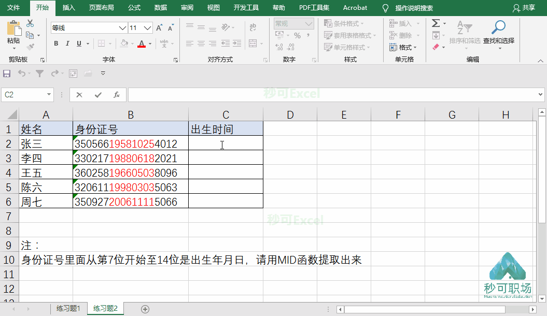Viewport: 547px width, 316px height.
Task: Click the 单元格样式 cell styles button
Action: pyautogui.click(x=347, y=47)
